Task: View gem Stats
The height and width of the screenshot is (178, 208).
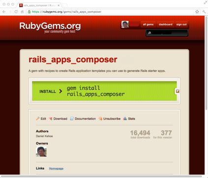Action: point(131,119)
